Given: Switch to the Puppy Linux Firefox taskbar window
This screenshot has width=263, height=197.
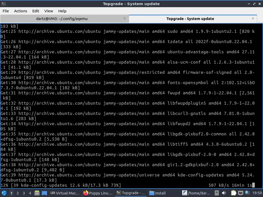Looking at the screenshot, I should tap(97, 193).
